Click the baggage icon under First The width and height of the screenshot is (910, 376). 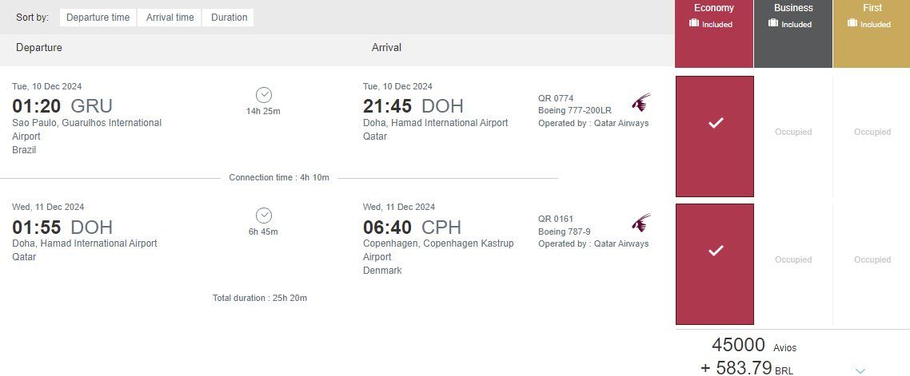point(852,24)
